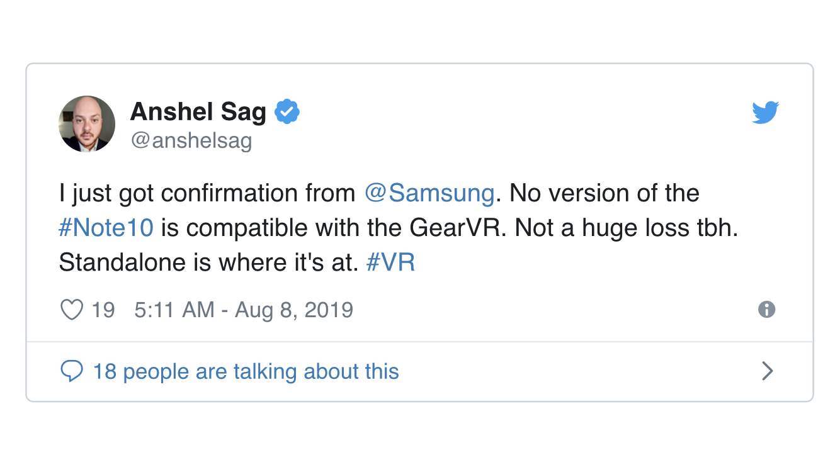
Task: Expand conversation via the right chevron arrow
Action: 767,371
